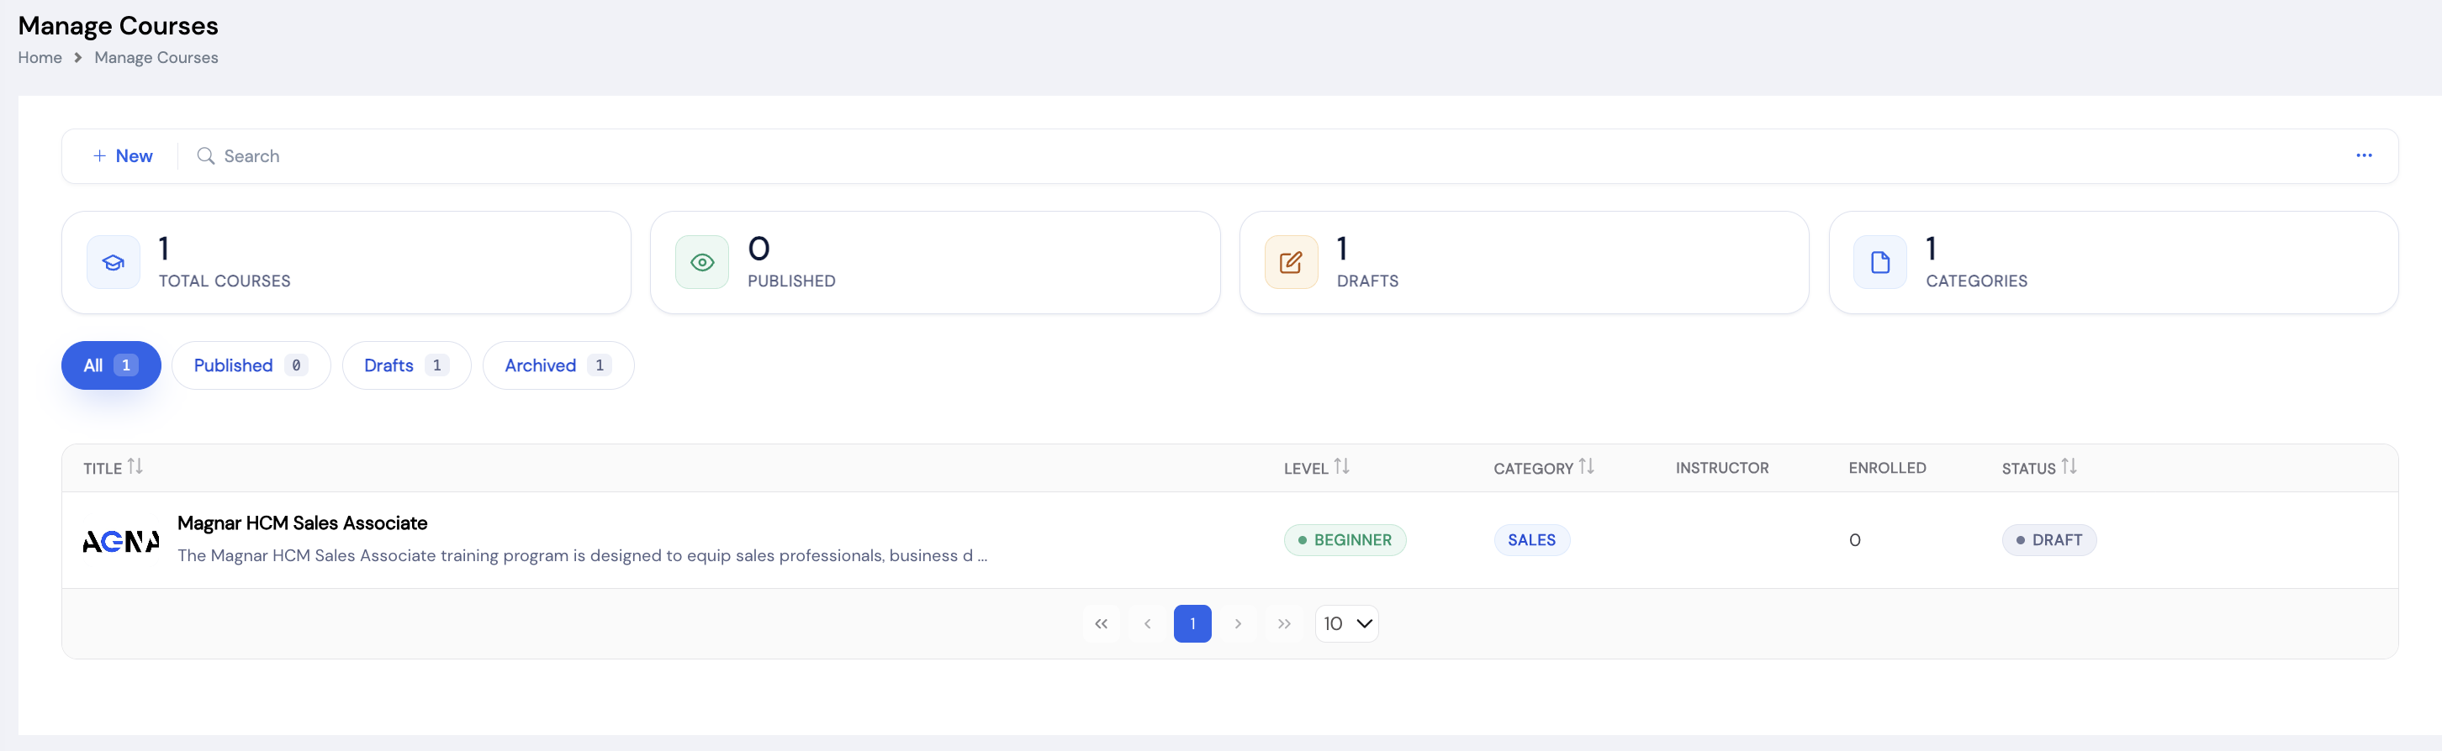Go to first page with double-left arrows
2442x751 pixels.
coord(1101,624)
